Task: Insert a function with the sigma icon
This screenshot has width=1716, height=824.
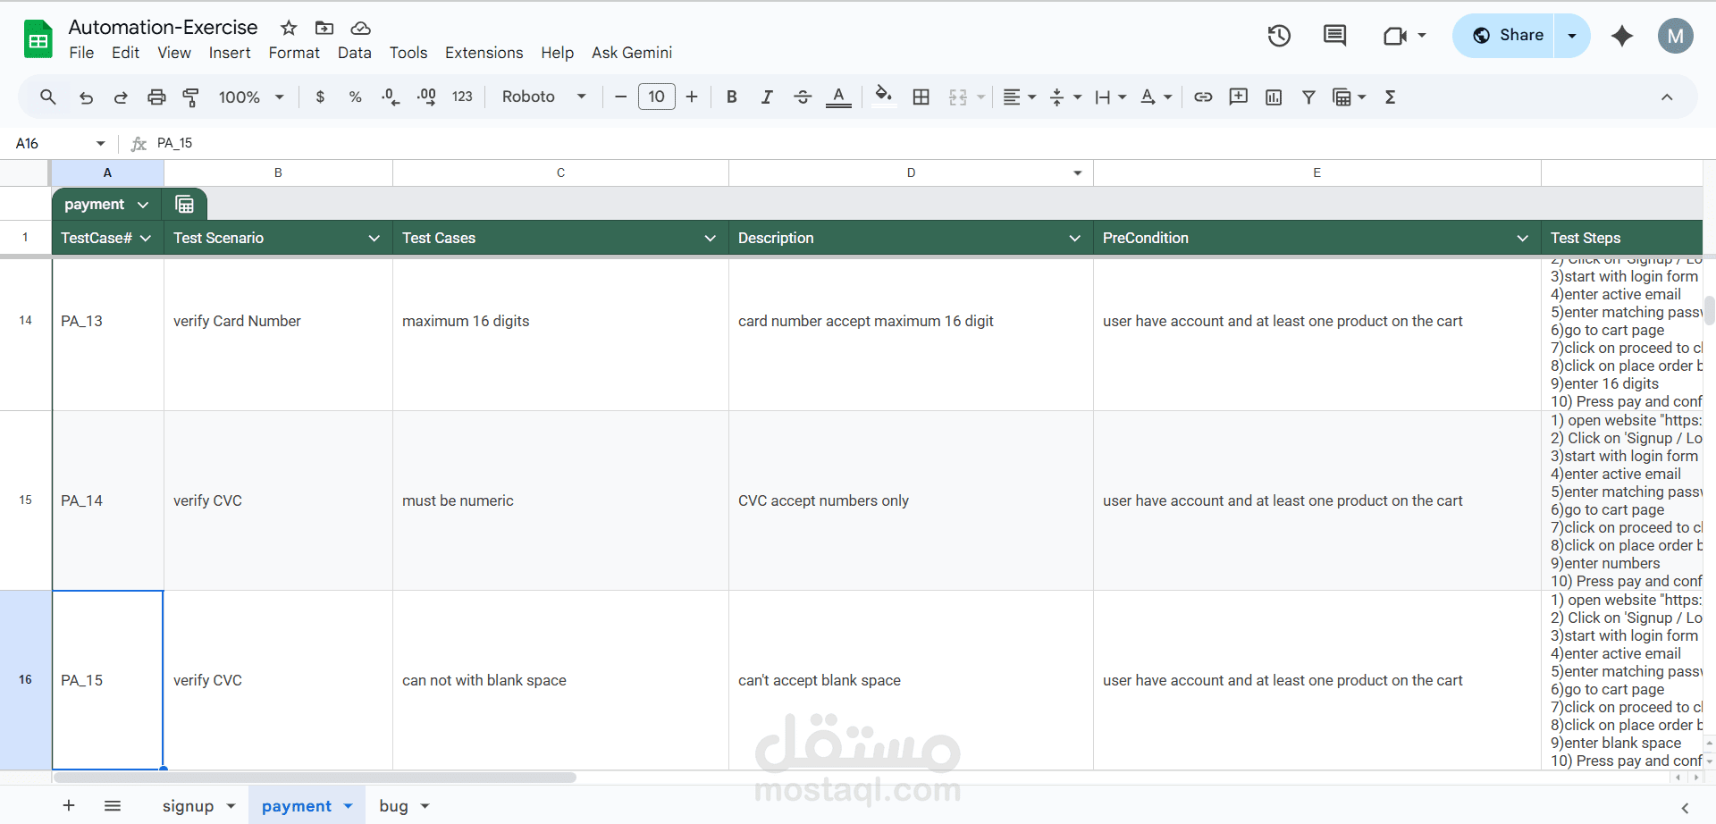Action: point(1390,97)
